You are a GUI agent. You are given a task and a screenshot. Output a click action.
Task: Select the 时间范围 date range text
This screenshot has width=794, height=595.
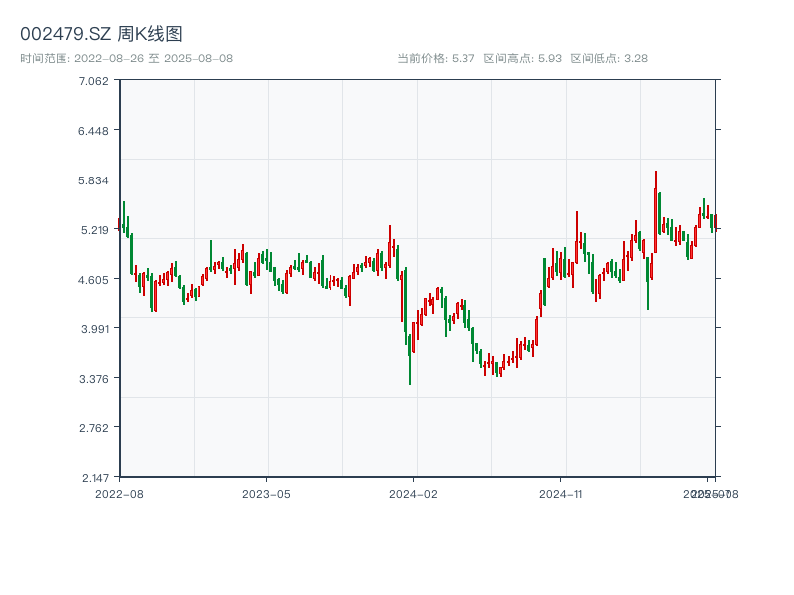[126, 59]
